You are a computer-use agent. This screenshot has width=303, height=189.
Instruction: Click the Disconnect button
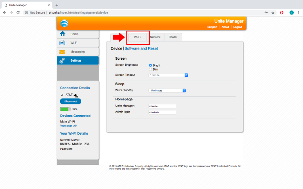pos(71,101)
